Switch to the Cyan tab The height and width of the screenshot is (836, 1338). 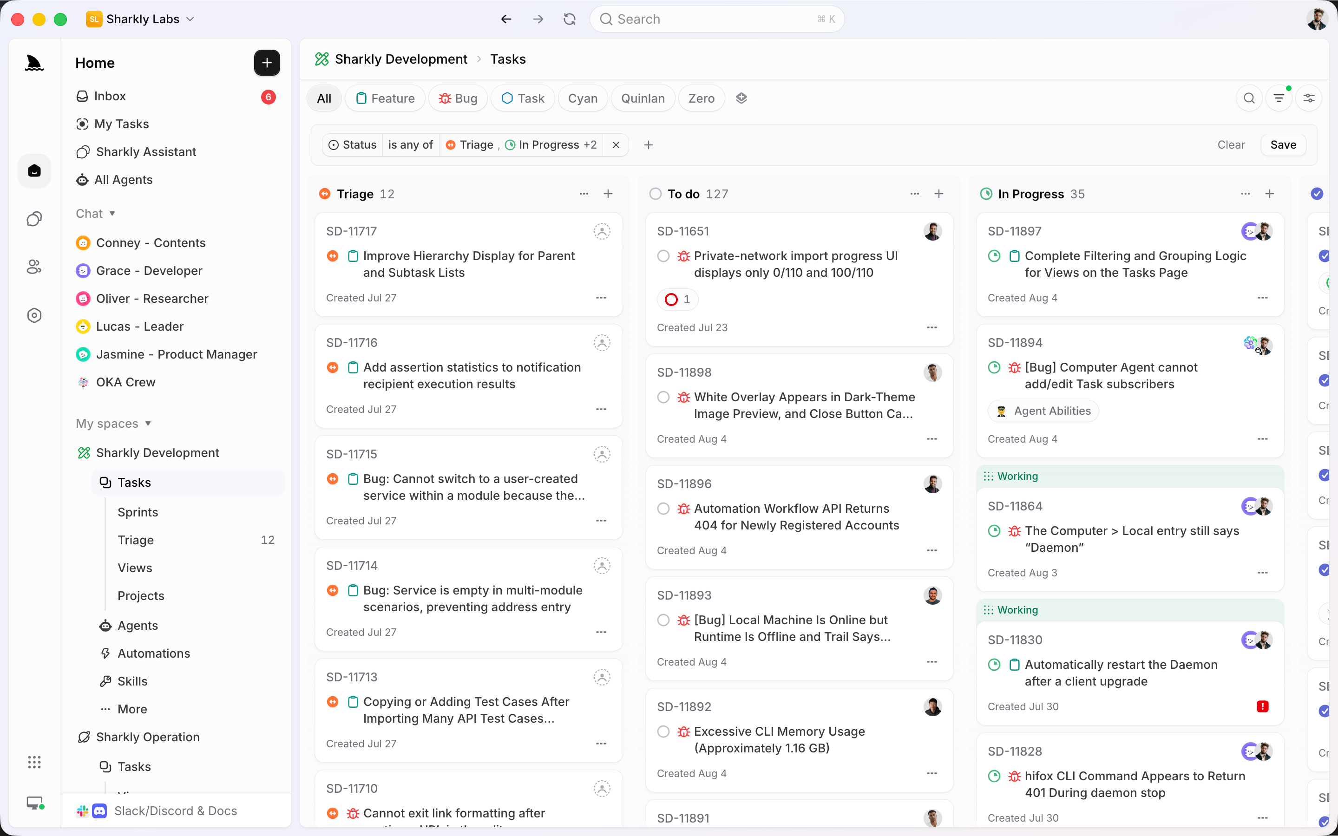click(x=583, y=98)
